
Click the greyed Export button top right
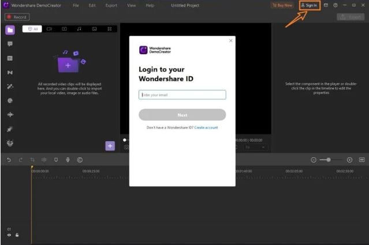(351, 17)
